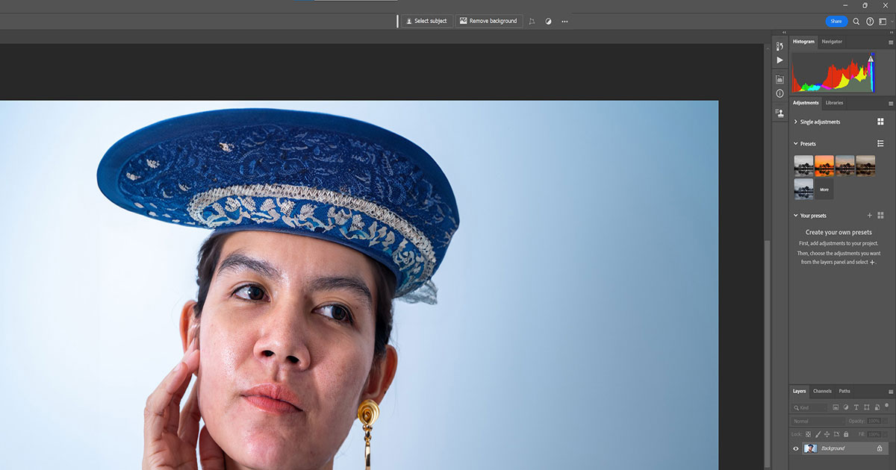Click the blue Share button
Screen dimensions: 896x470
click(x=836, y=21)
